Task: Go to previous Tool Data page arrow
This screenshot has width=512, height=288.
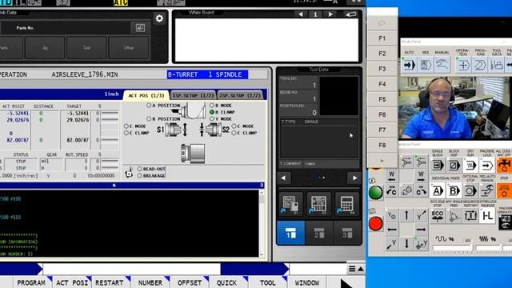Action: pyautogui.click(x=283, y=178)
